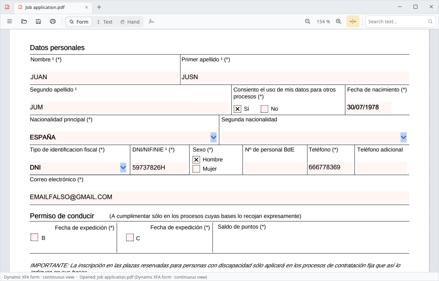Edit the Nombre field containing JUAN
439x281 pixels.
pyautogui.click(x=104, y=77)
